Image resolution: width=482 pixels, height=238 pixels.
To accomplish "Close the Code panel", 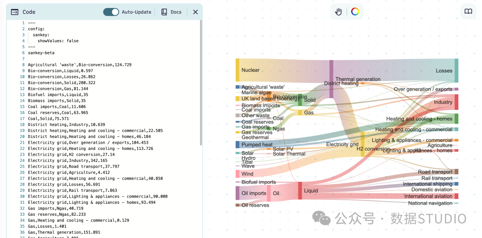I will 195,12.
